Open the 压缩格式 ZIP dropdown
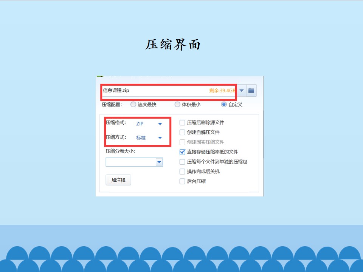Image resolution: width=363 pixels, height=272 pixels. 149,124
